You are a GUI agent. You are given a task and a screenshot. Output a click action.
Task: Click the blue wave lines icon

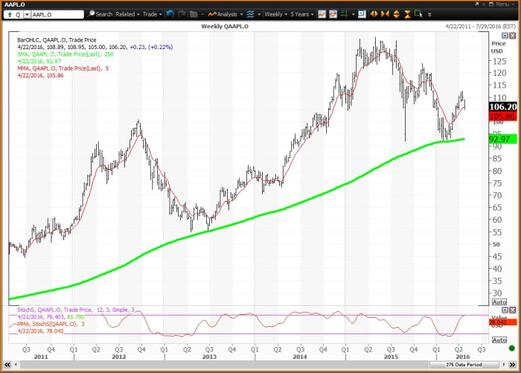click(x=252, y=14)
